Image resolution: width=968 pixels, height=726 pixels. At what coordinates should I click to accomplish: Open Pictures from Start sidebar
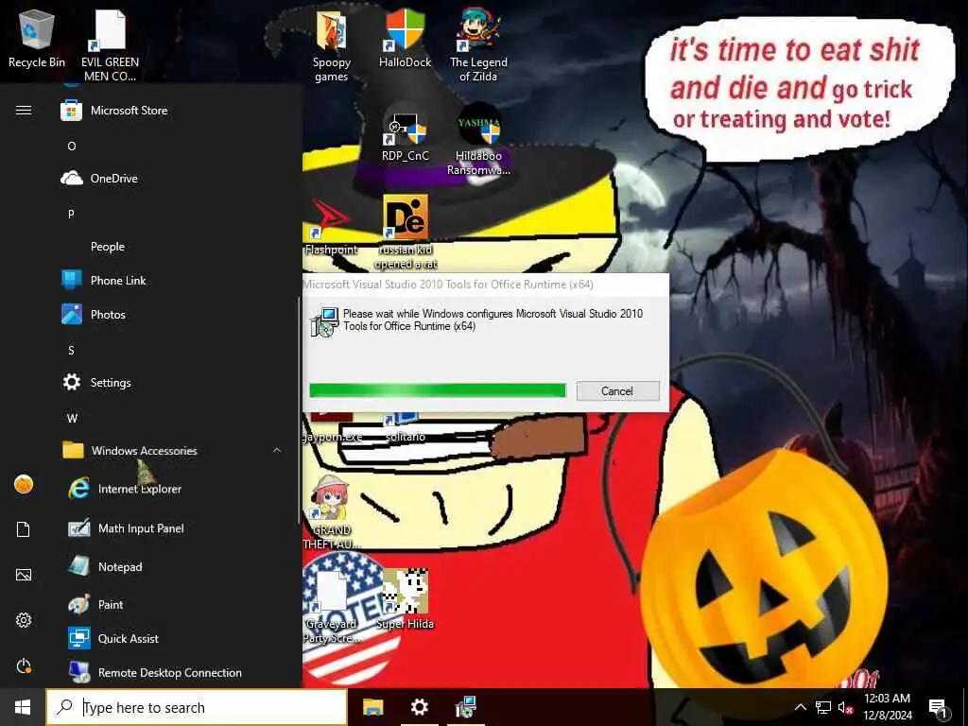(x=24, y=575)
